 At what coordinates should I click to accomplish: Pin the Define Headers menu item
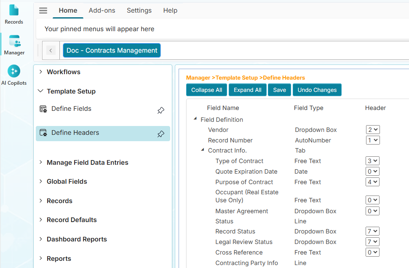[160, 134]
